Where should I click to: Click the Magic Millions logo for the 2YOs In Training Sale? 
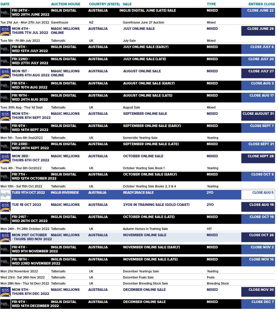(x=6, y=207)
